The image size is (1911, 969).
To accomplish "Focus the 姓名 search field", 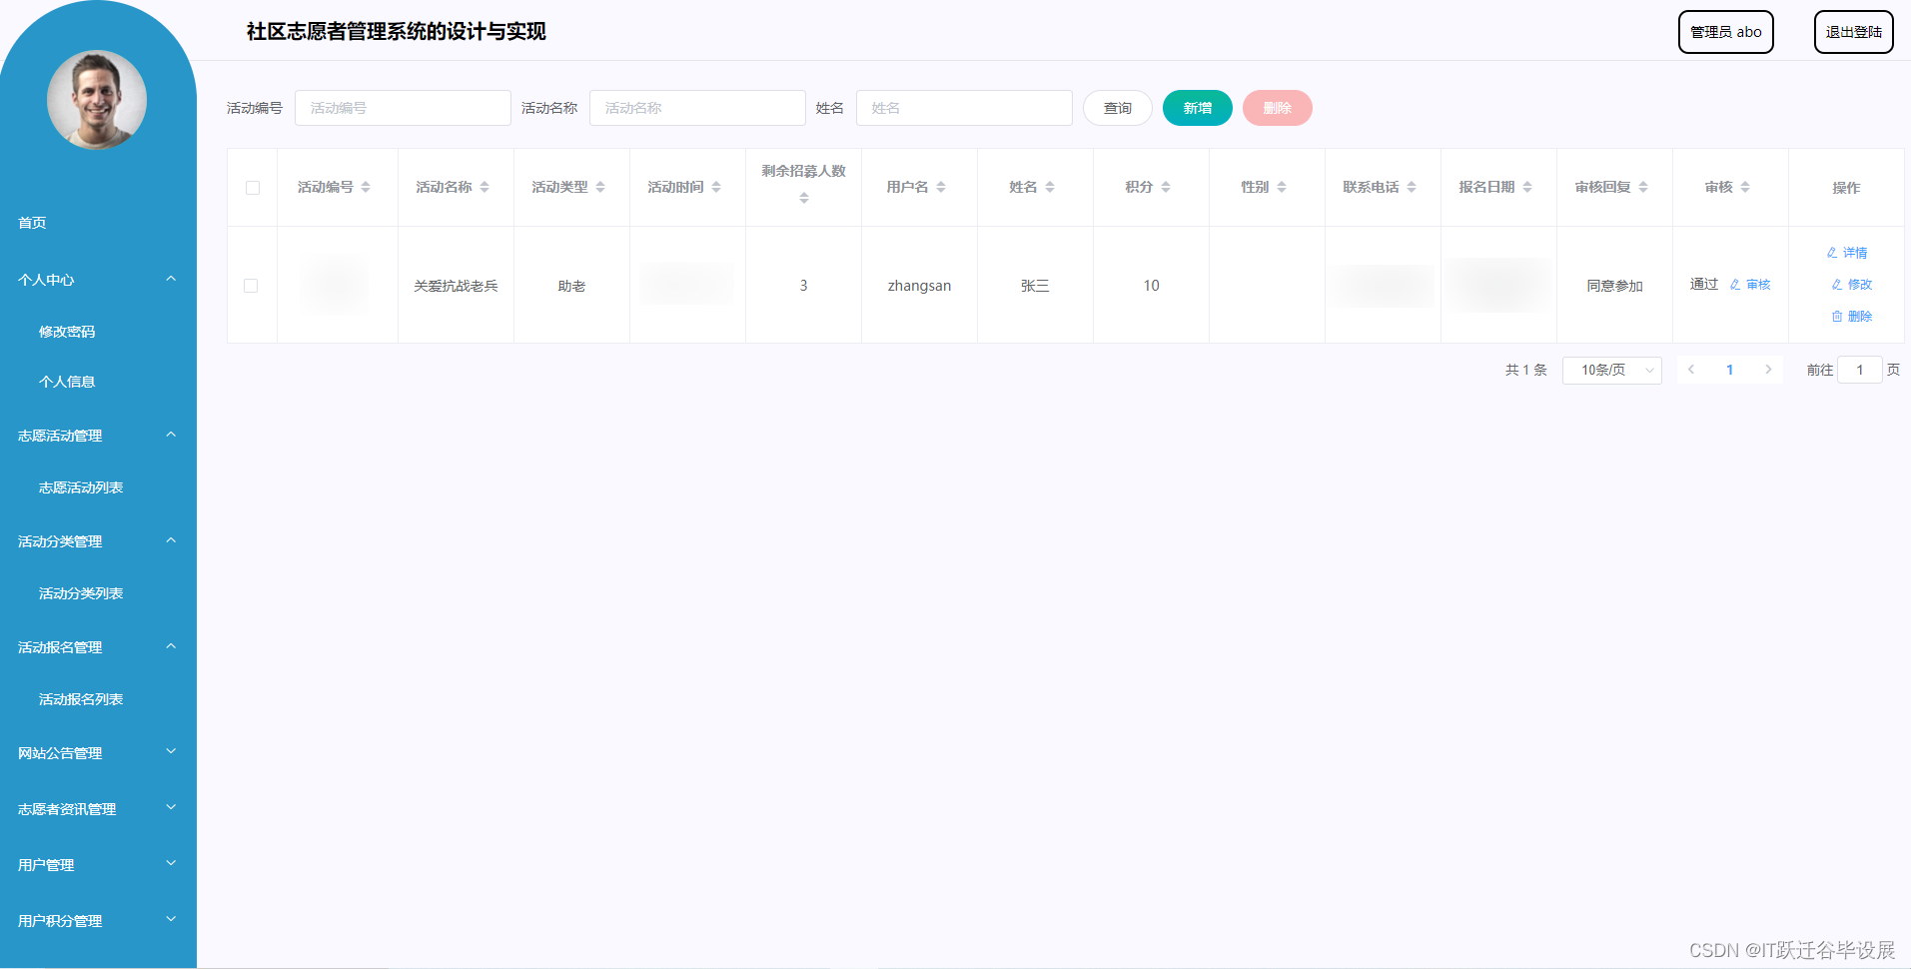I will tap(964, 108).
